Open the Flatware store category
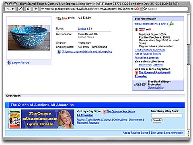 coord(82,123)
